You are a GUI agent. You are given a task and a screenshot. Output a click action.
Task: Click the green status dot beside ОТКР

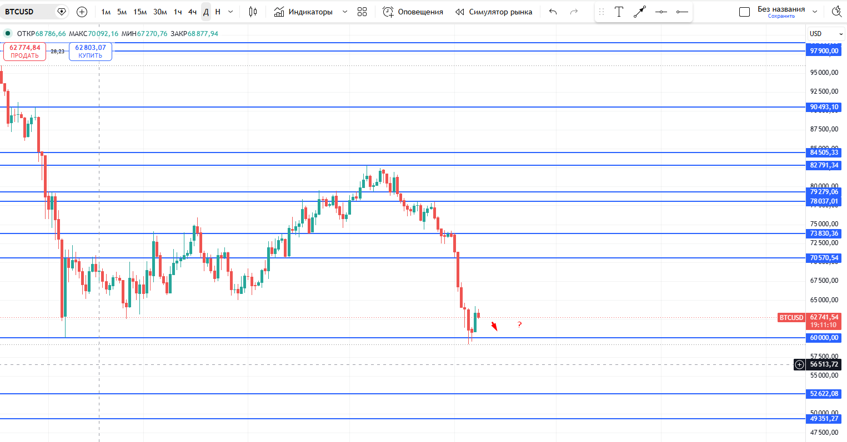click(8, 33)
